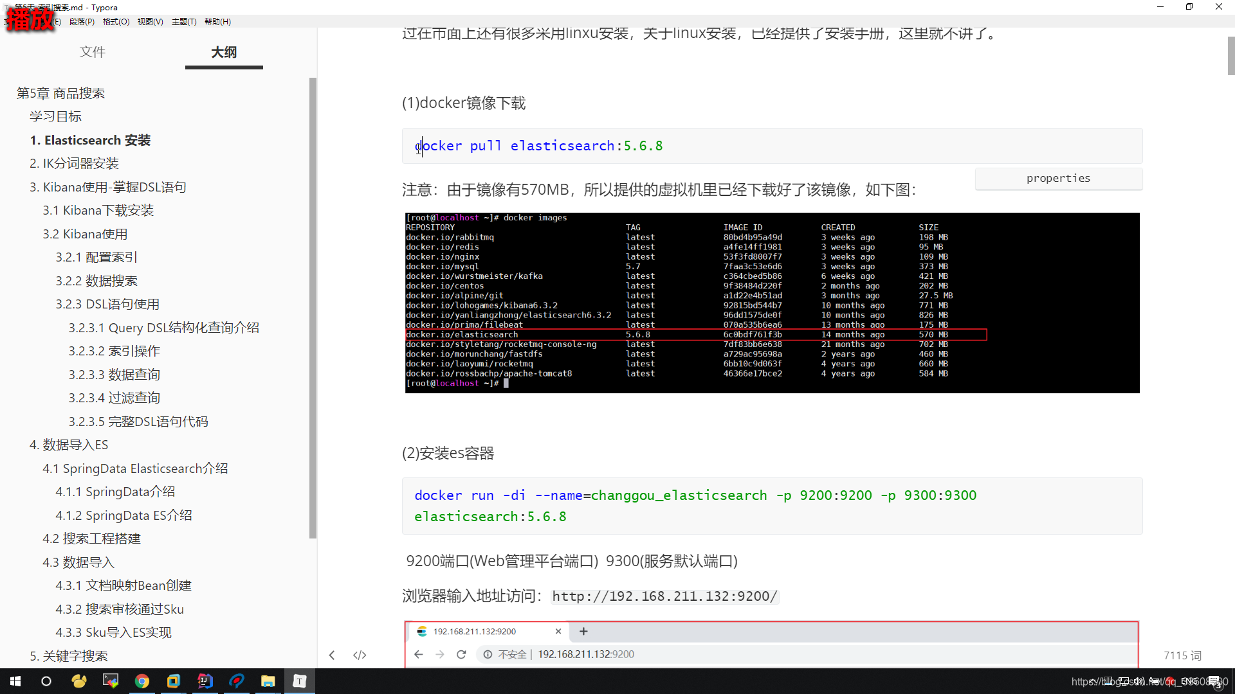Jump to 1. Elasticsearch 安装 heading

coord(90,140)
